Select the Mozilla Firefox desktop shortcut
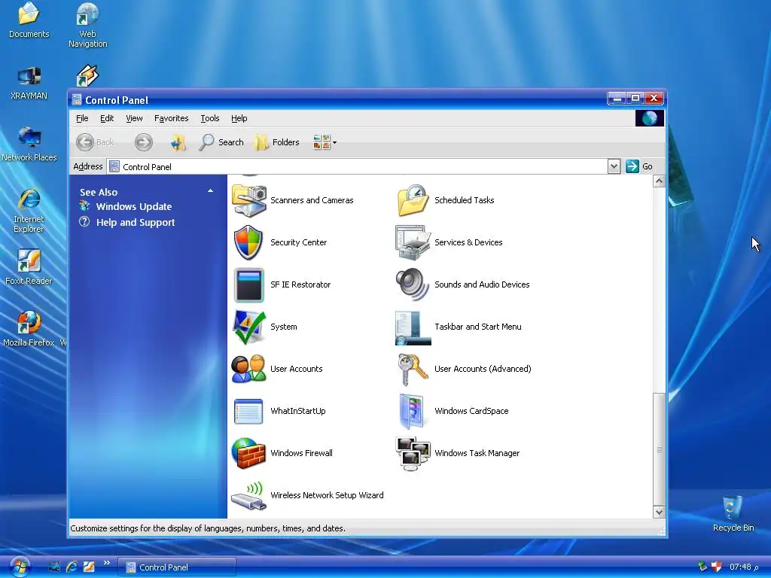Screen dimensions: 771x578 click(x=29, y=330)
